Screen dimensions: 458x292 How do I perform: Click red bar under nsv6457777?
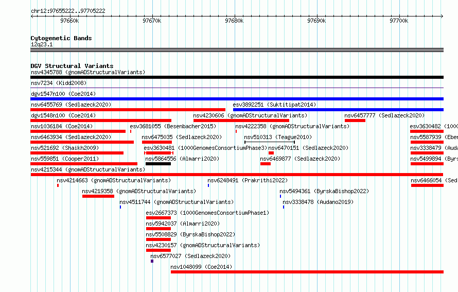pyautogui.click(x=355, y=121)
